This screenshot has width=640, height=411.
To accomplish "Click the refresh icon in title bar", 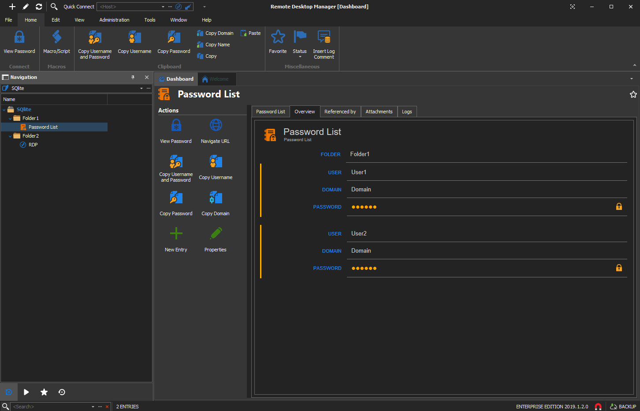I will pyautogui.click(x=39, y=7).
